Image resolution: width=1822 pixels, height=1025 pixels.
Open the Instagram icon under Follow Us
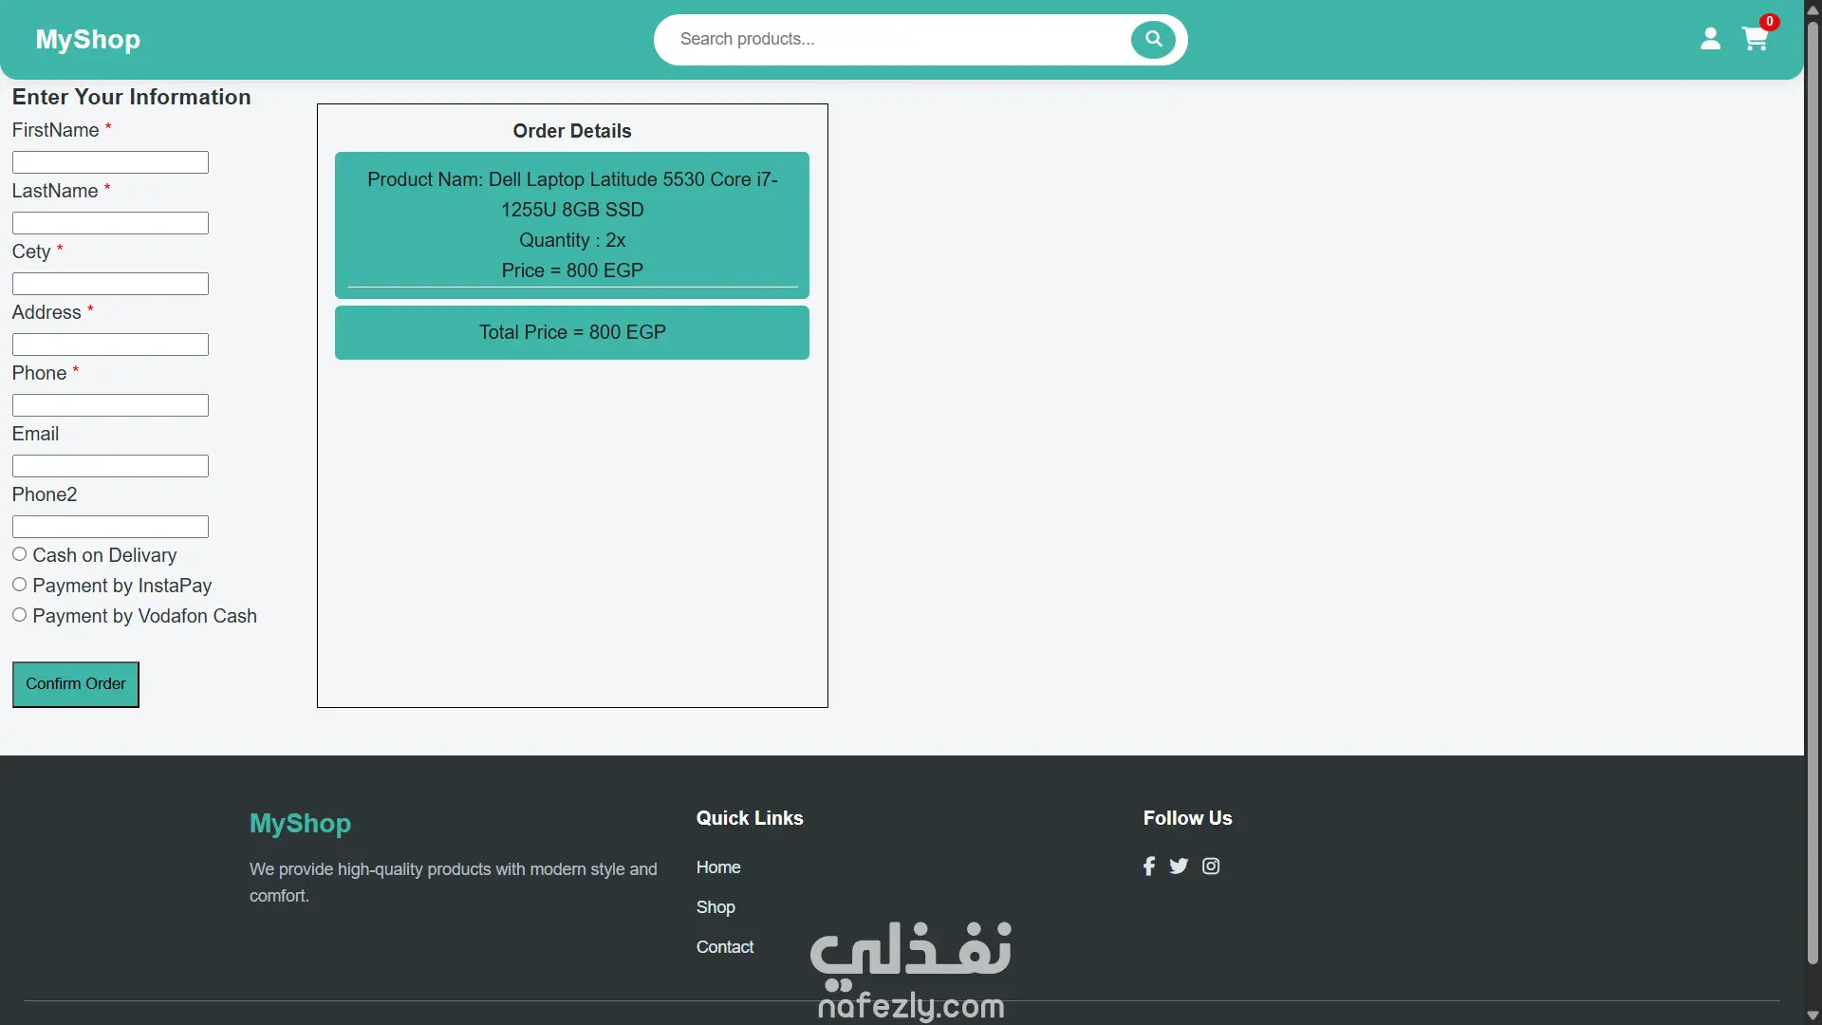click(x=1211, y=866)
